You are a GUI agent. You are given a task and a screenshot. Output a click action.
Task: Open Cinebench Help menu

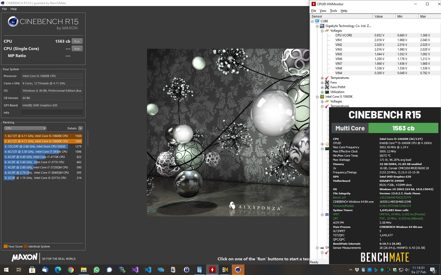pos(14,9)
